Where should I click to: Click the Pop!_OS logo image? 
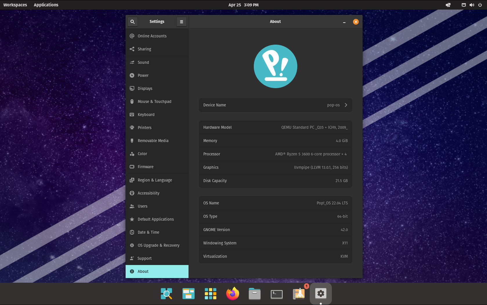click(x=276, y=66)
